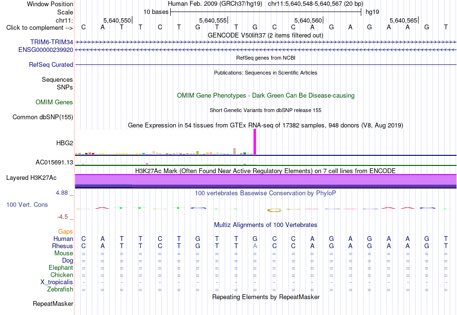Click the tall magenta HBG2 expression bar
The width and height of the screenshot is (457, 315).
255,141
